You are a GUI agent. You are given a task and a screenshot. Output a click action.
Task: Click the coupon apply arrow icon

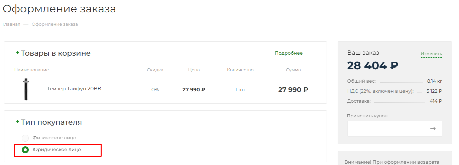point(433,129)
